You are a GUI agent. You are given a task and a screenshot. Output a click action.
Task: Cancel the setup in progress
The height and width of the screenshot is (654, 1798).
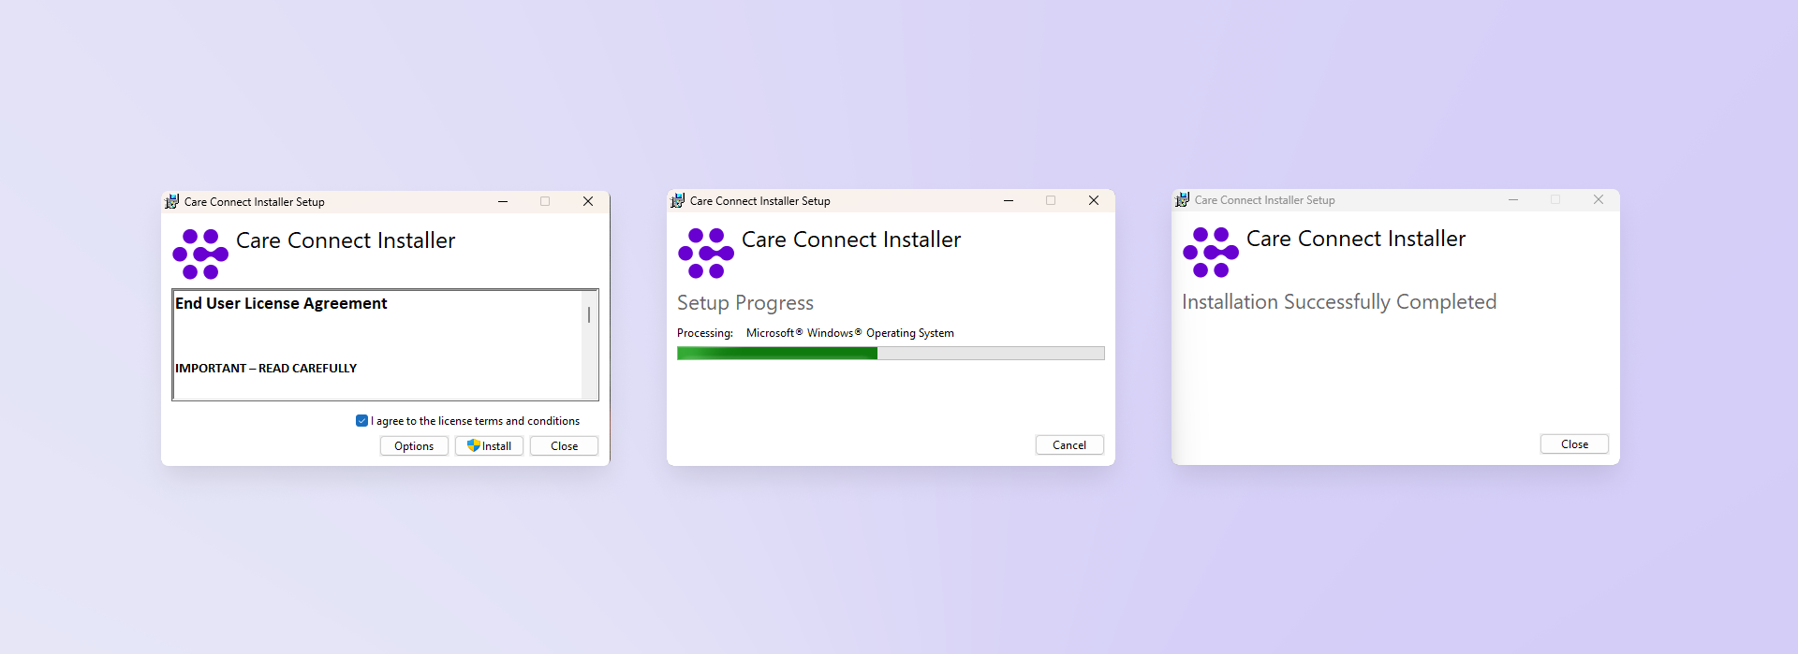click(x=1069, y=445)
